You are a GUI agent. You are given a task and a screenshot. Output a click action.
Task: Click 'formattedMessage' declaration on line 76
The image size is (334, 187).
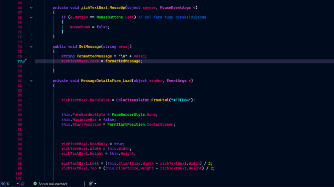[x=94, y=57]
